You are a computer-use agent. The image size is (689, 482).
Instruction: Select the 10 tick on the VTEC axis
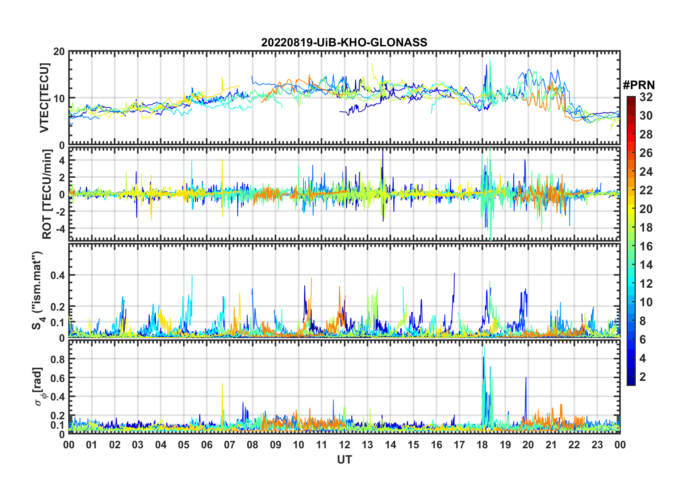pos(59,98)
